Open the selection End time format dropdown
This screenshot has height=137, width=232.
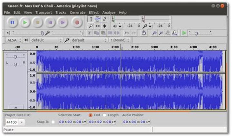click(115, 122)
